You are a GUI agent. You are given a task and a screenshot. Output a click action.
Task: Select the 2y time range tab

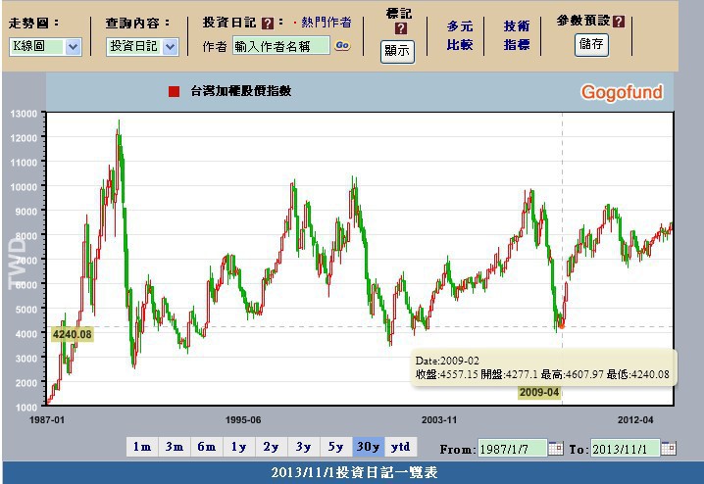point(272,447)
